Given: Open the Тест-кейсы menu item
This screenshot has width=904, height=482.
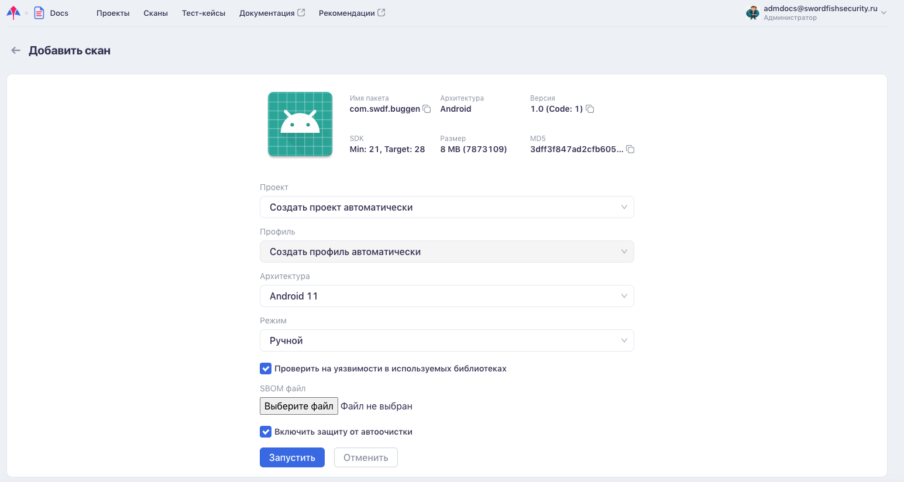Looking at the screenshot, I should [204, 13].
